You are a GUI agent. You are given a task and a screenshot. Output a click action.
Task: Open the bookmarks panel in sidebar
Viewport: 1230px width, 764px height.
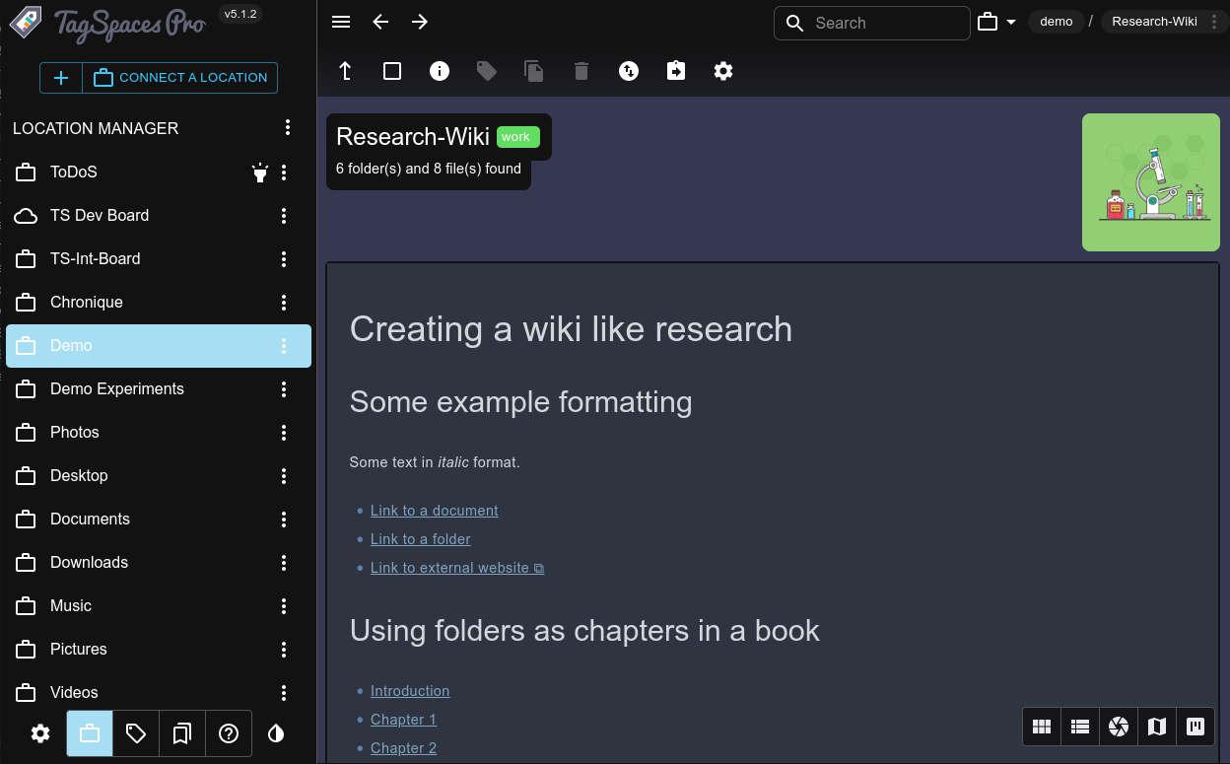(x=182, y=733)
